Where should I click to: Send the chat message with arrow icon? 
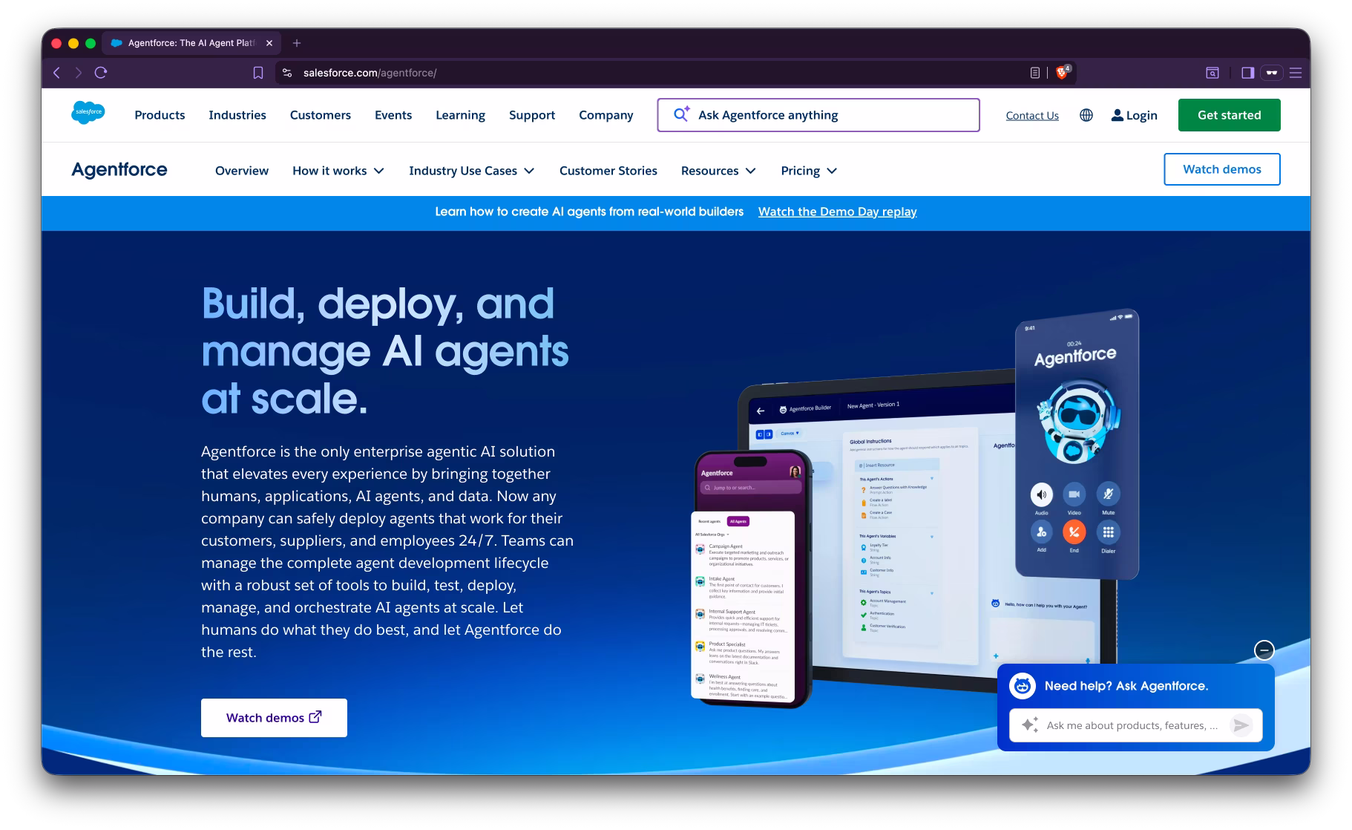click(x=1241, y=725)
